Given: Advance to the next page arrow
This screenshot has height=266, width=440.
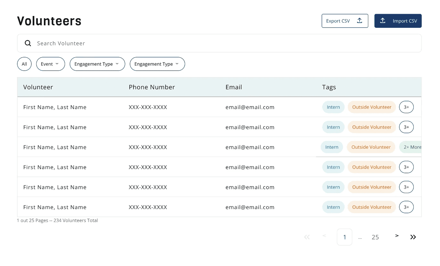Looking at the screenshot, I should click(397, 236).
